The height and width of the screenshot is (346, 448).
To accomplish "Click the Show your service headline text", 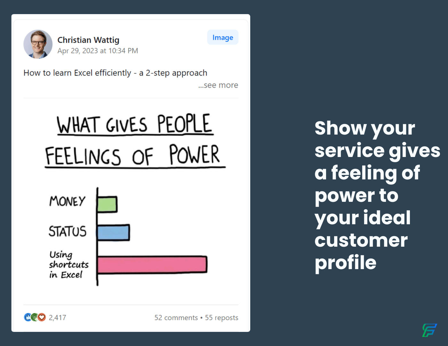I will click(x=377, y=195).
